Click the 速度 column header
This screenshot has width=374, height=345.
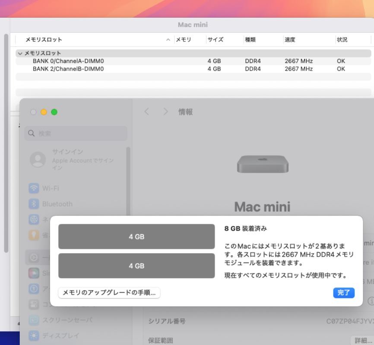point(290,40)
